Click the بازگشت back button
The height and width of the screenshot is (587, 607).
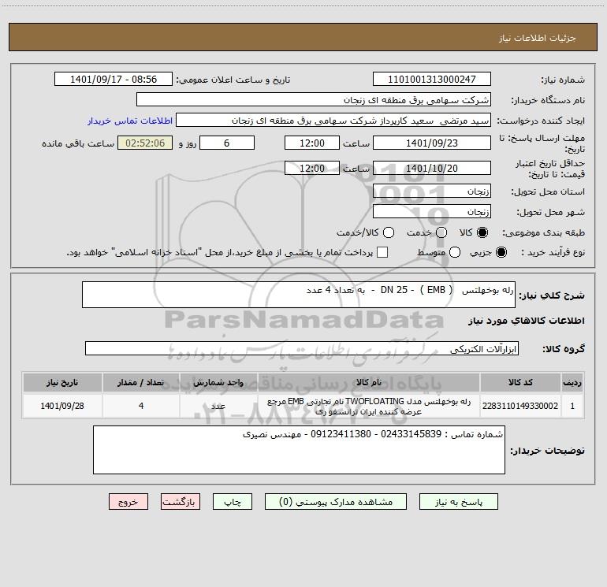(x=181, y=502)
